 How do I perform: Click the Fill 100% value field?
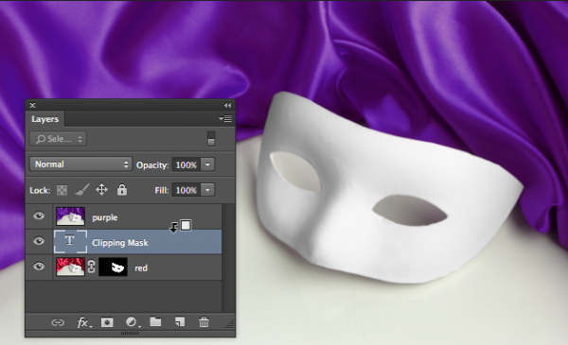(x=186, y=190)
